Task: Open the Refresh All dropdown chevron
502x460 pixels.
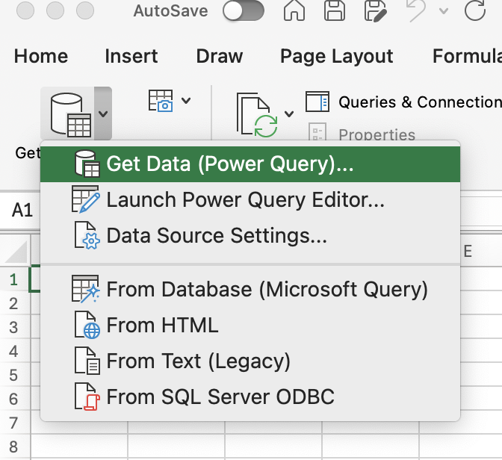Action: click(x=289, y=114)
